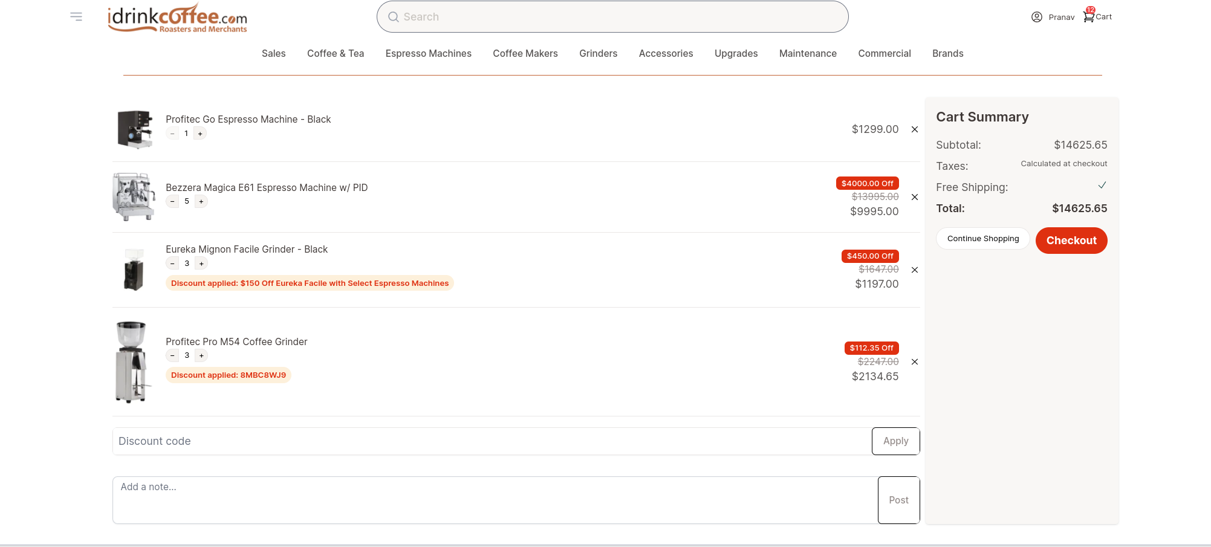Increase quantity of Bezzera Magica E61

(201, 201)
